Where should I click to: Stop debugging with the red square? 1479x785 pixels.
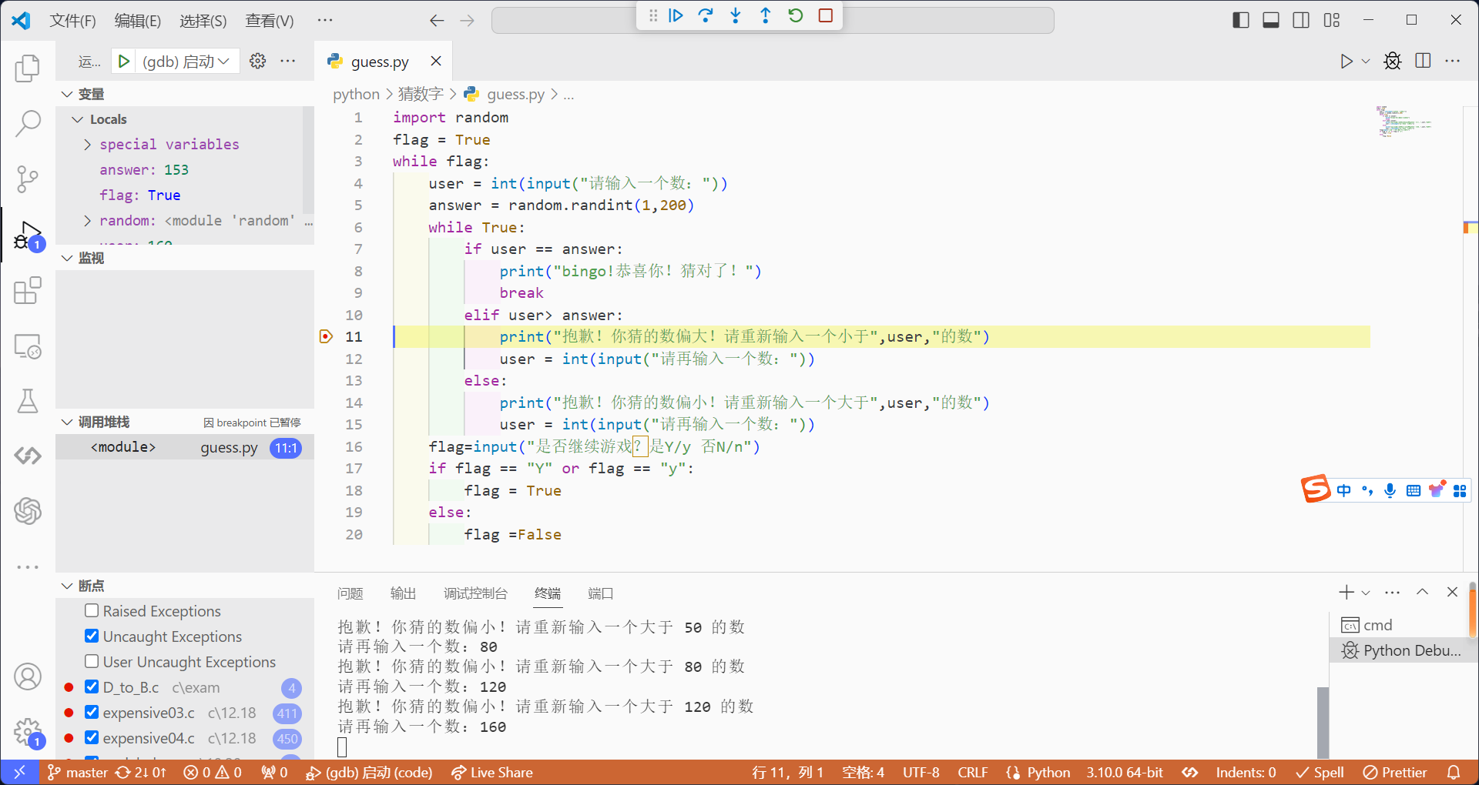[826, 15]
